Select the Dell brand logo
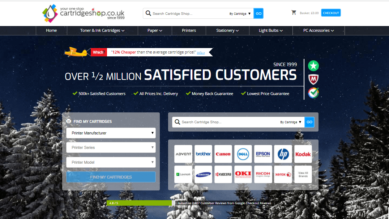Viewport: 389px width, 219px height. (243, 154)
